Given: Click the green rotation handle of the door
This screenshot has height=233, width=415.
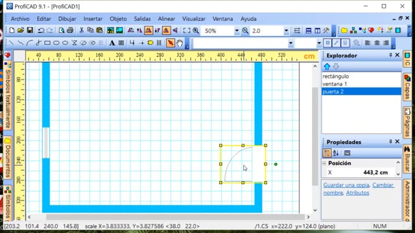Looking at the screenshot, I should [276, 164].
